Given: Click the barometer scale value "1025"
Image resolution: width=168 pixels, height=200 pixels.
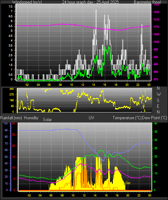Looking at the screenshot, I should (156, 5).
